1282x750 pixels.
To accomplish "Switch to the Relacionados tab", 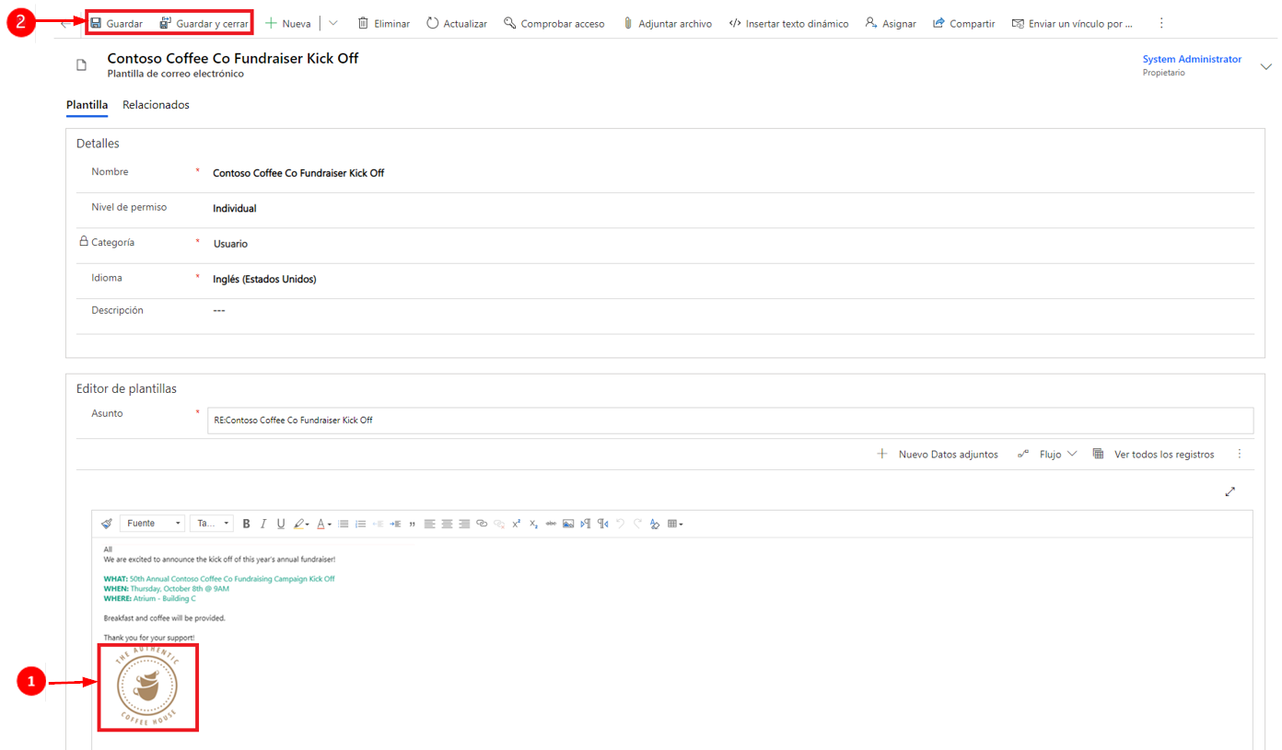I will click(156, 105).
